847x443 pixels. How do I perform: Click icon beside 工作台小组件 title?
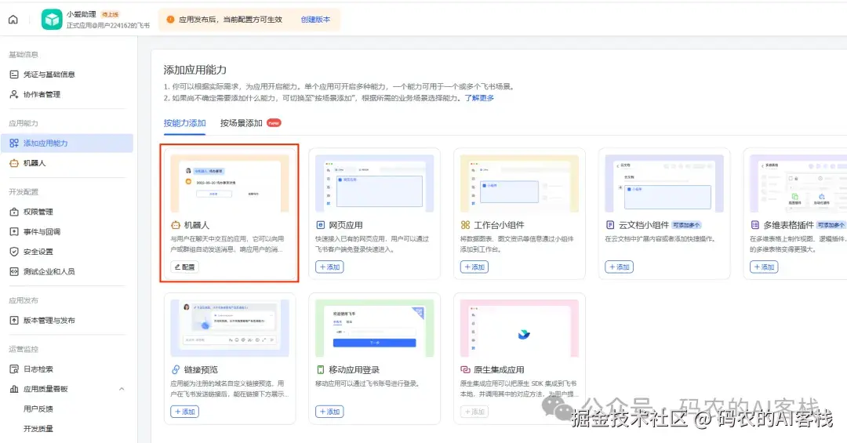coord(465,225)
